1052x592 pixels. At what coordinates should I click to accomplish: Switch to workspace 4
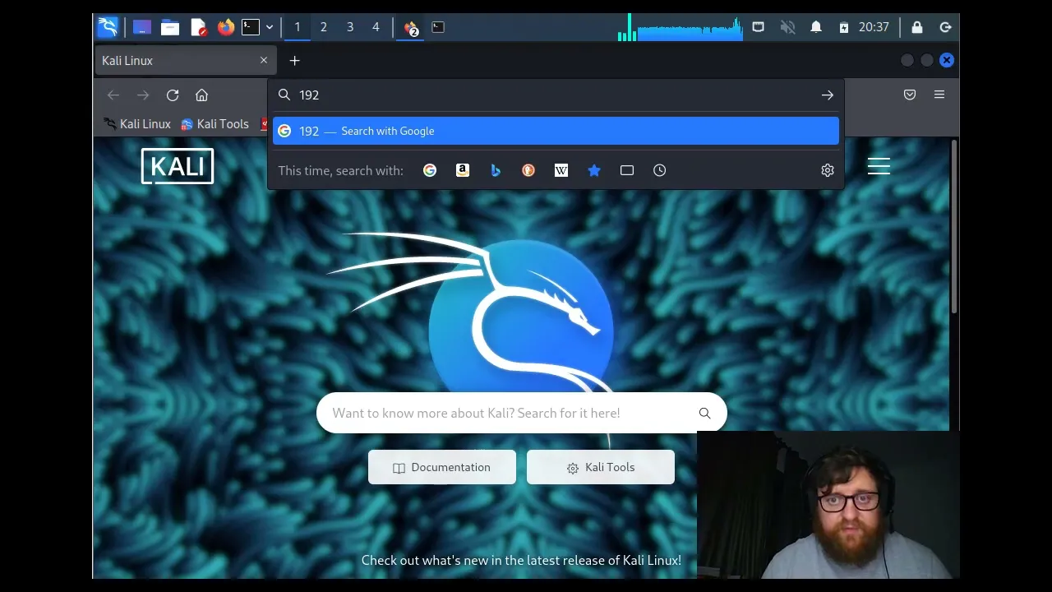(376, 27)
